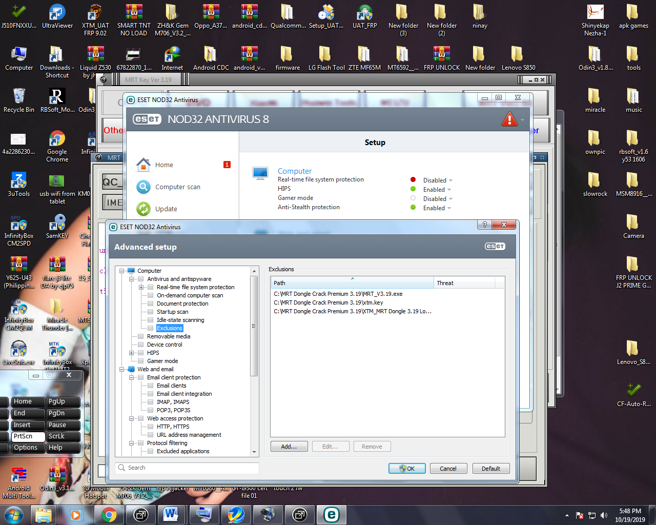Viewport: 656px width, 525px height.
Task: Collapse the Computer tree node
Action: 122,271
